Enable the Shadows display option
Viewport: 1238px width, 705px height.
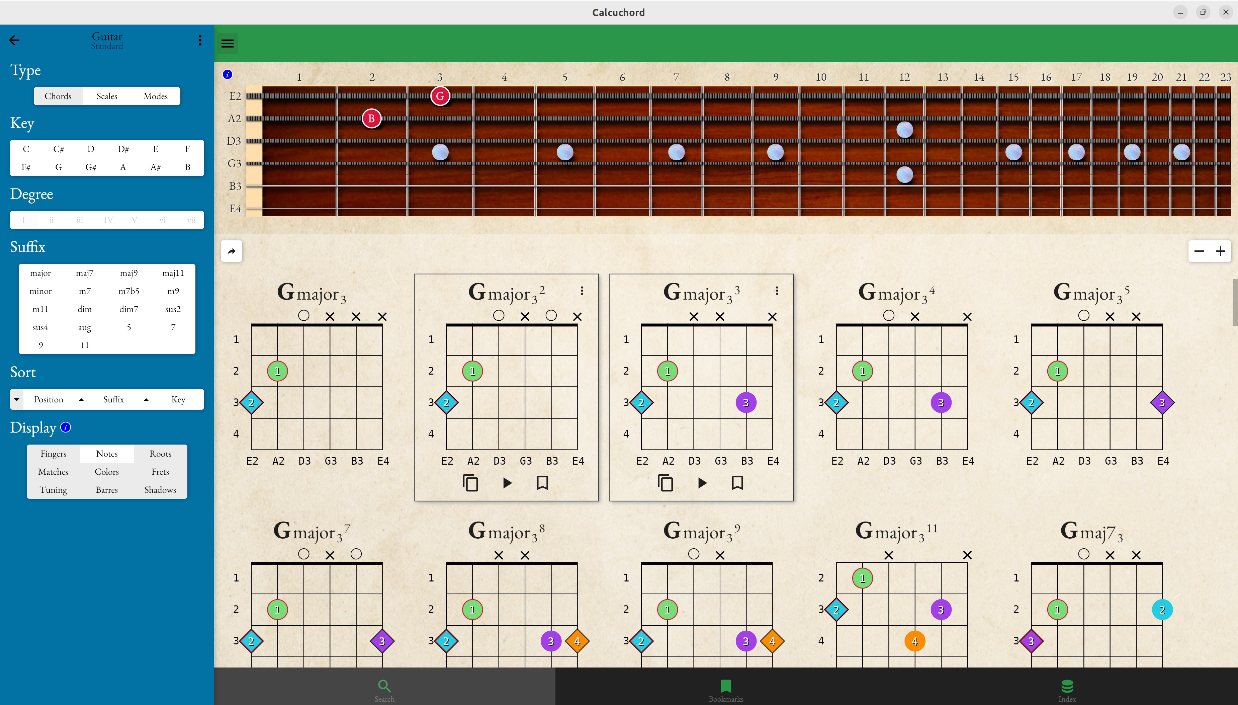point(160,489)
